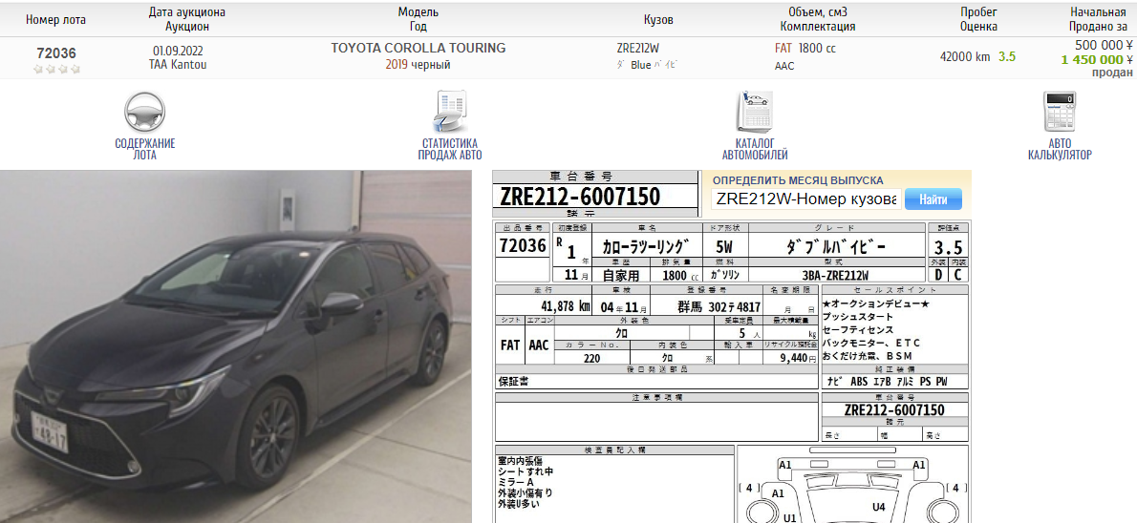This screenshot has width=1137, height=523.
Task: Click the Найти button
Action: 933,199
